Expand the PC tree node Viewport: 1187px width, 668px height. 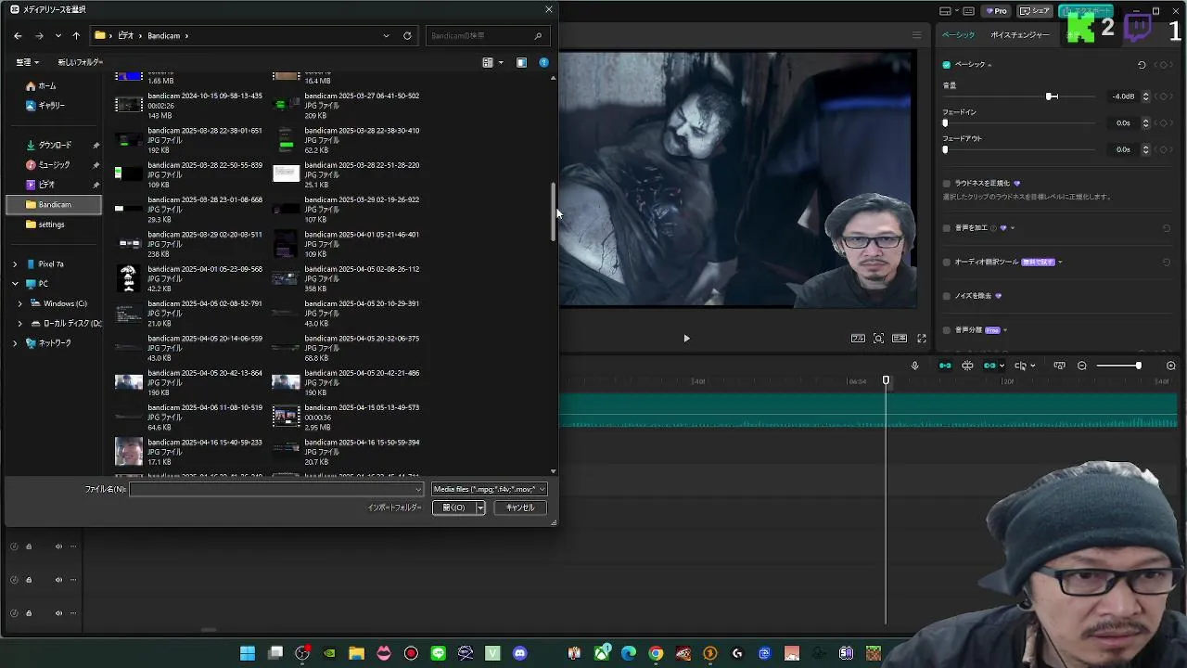point(14,284)
